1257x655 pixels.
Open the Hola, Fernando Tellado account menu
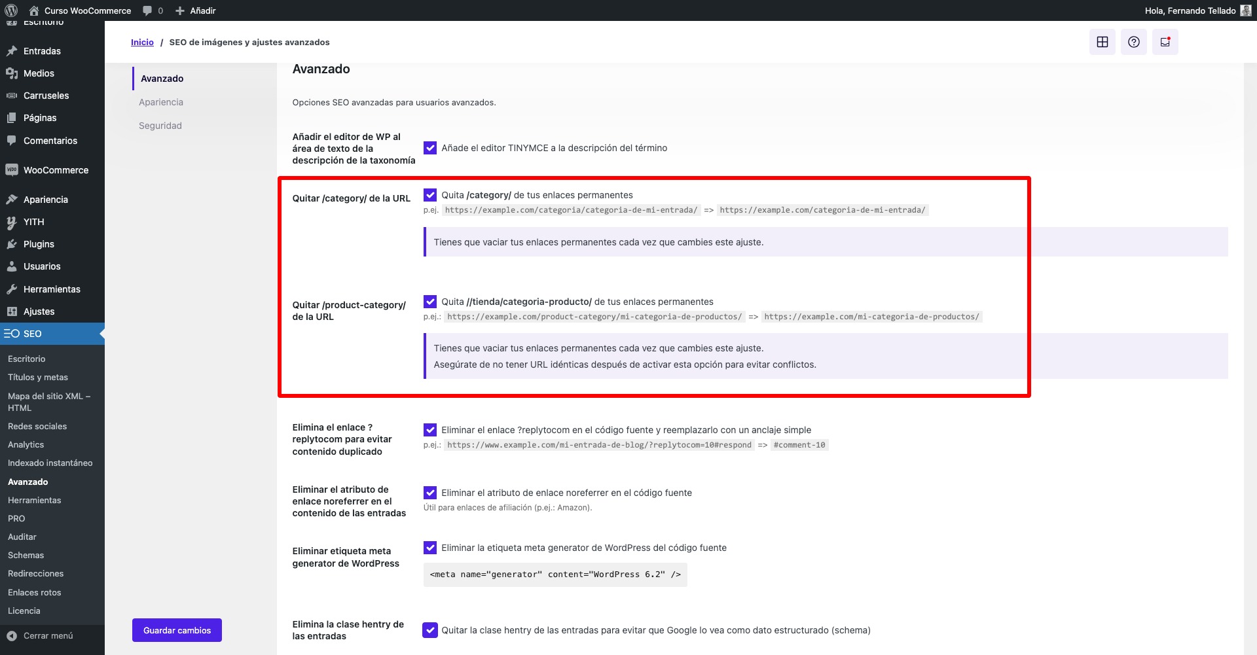pos(1190,10)
